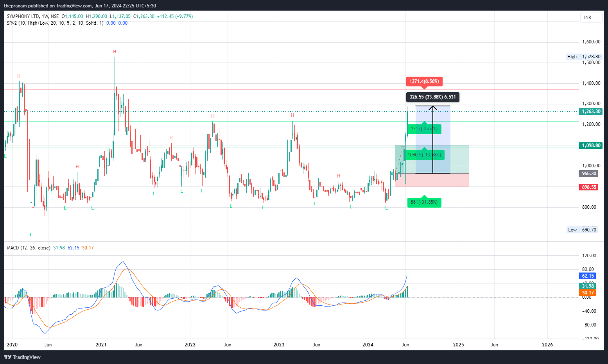Viewport: 608px width, 364px height.
Task: Click the +112.45 (+9.77%) change value
Action: [175, 16]
